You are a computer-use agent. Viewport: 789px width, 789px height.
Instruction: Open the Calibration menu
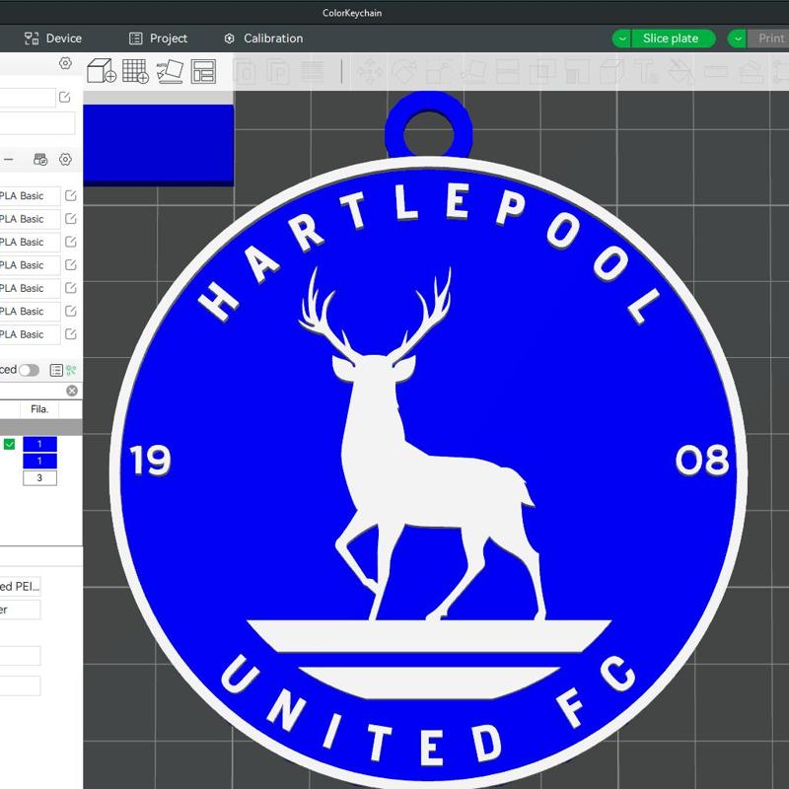tap(261, 37)
